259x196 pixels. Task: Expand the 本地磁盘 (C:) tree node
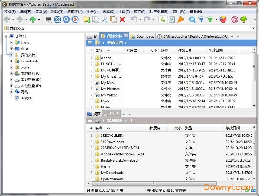coord(11,73)
